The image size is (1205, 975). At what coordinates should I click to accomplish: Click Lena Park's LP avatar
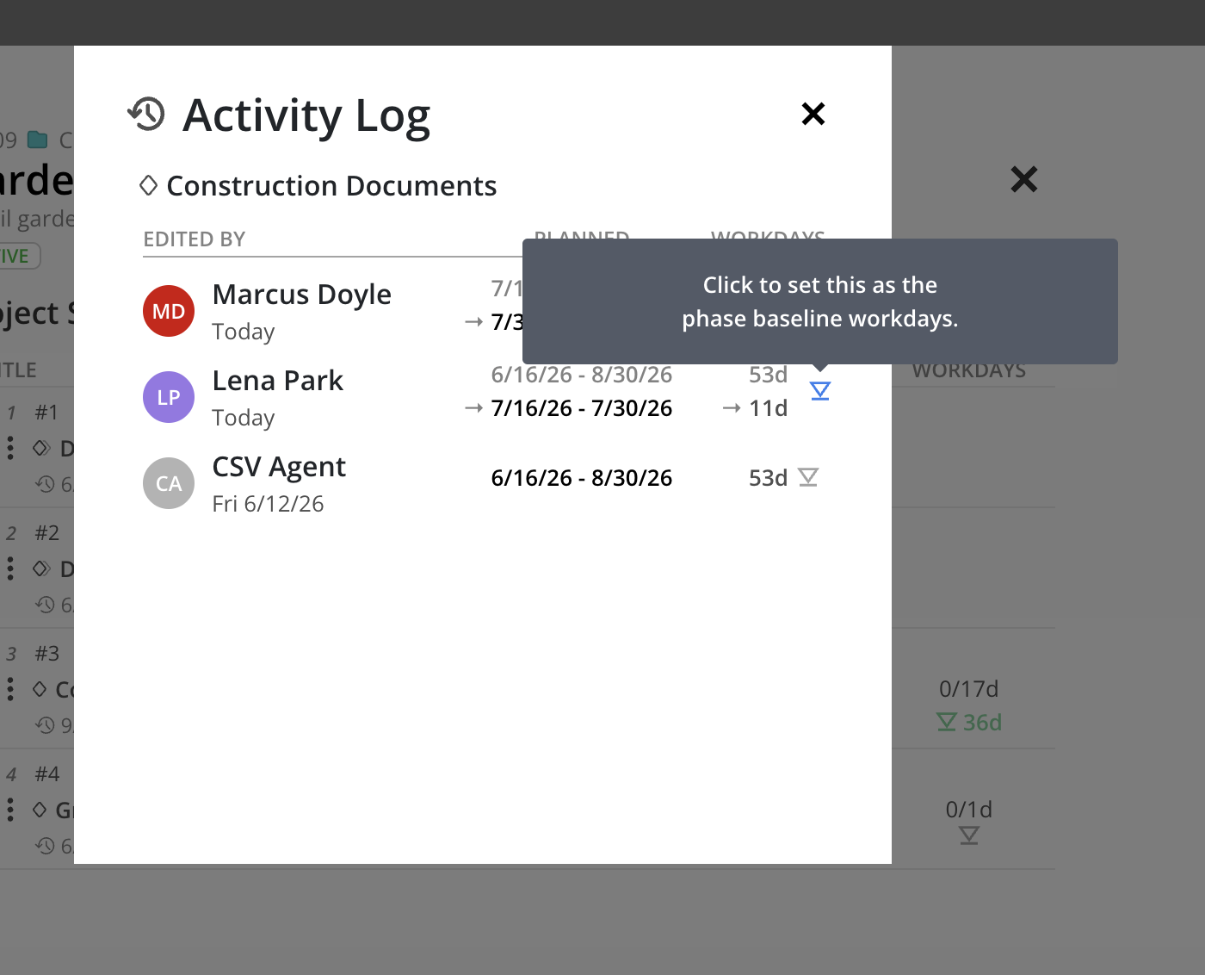(x=169, y=397)
